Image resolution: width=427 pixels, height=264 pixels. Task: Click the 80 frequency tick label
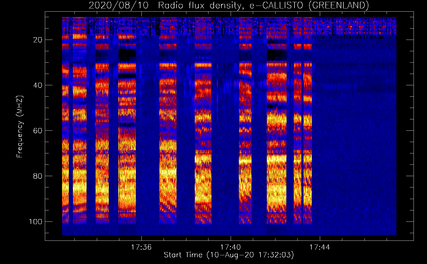(38, 176)
